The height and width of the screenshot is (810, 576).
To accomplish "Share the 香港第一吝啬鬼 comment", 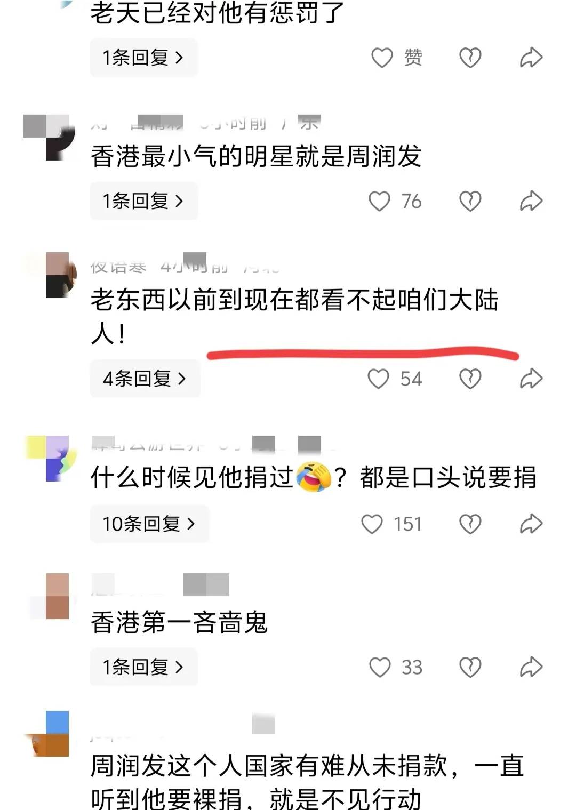I will point(531,667).
